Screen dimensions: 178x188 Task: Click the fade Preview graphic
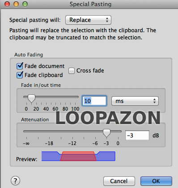coord(78,156)
